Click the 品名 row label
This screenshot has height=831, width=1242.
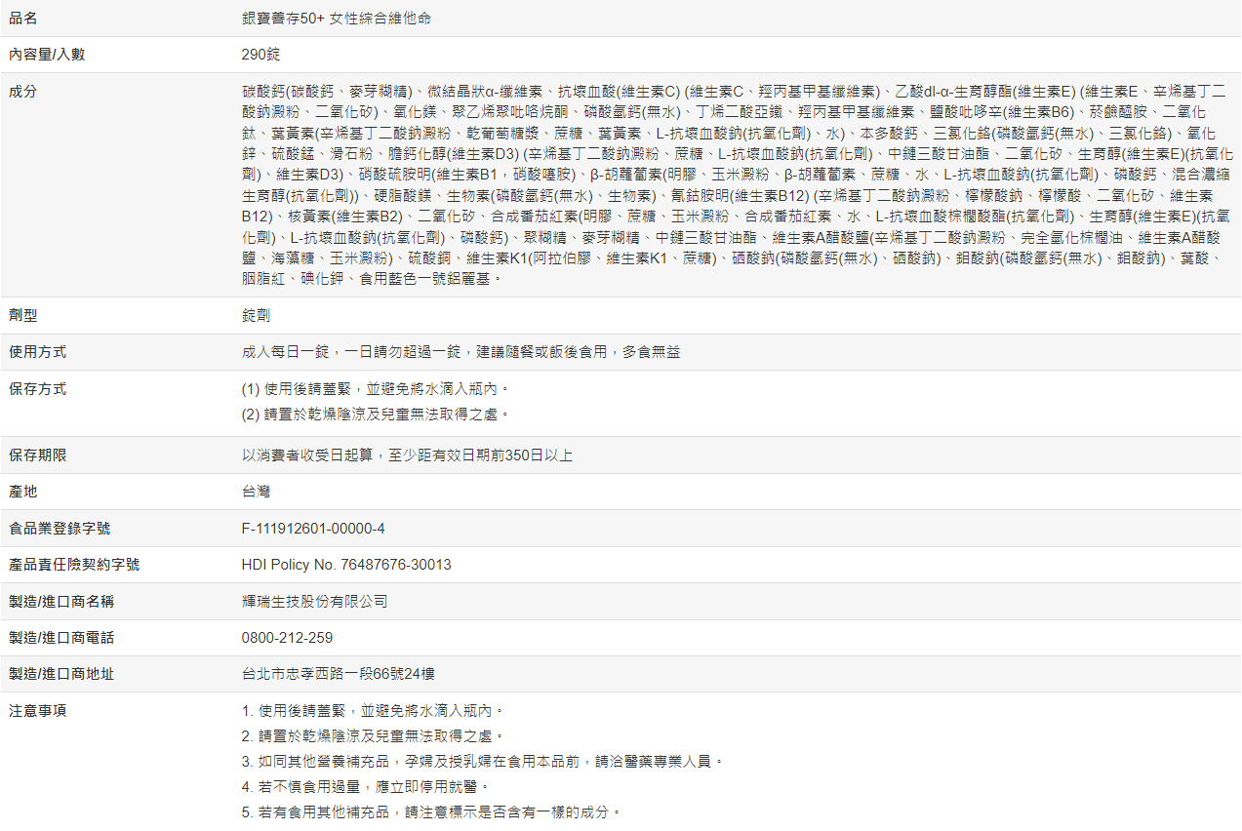[x=22, y=19]
